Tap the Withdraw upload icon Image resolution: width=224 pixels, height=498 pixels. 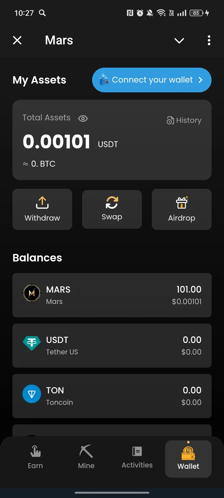(42, 202)
